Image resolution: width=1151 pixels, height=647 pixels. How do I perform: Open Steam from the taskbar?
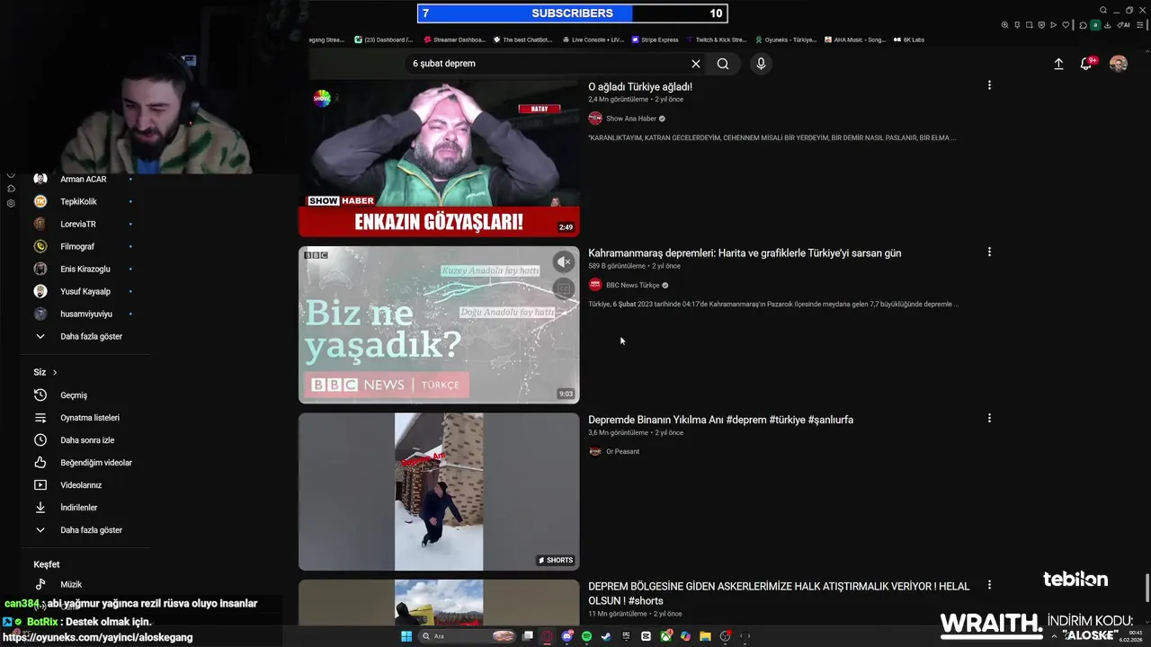point(606,636)
